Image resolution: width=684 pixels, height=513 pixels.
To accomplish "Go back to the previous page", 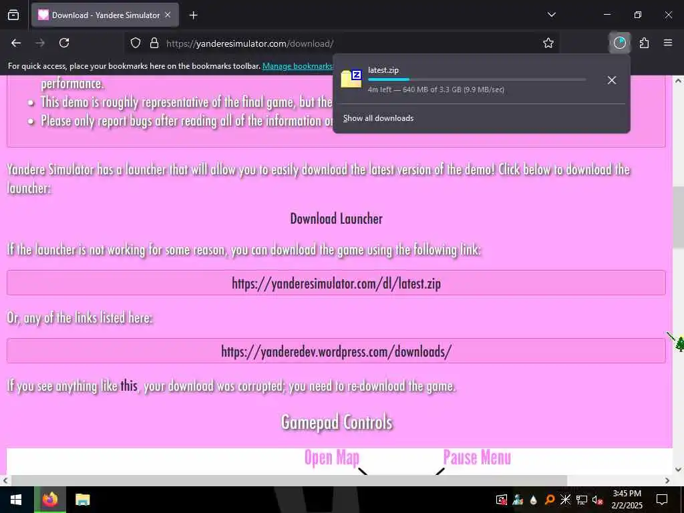I will [16, 43].
